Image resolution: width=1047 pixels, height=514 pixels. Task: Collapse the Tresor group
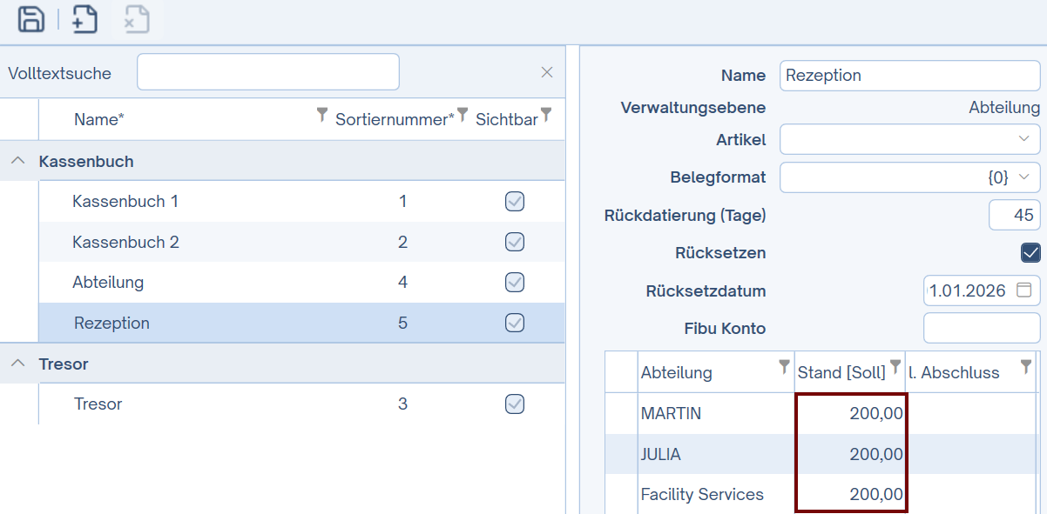(x=17, y=364)
